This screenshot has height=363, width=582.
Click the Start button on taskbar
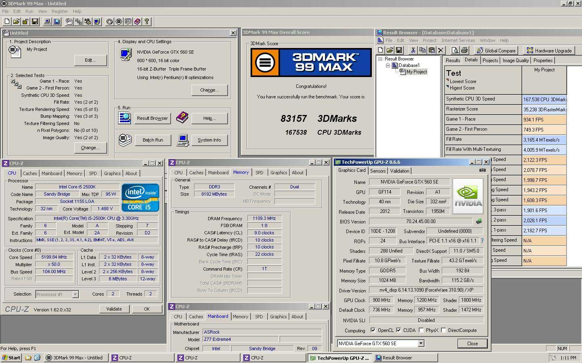click(x=11, y=358)
